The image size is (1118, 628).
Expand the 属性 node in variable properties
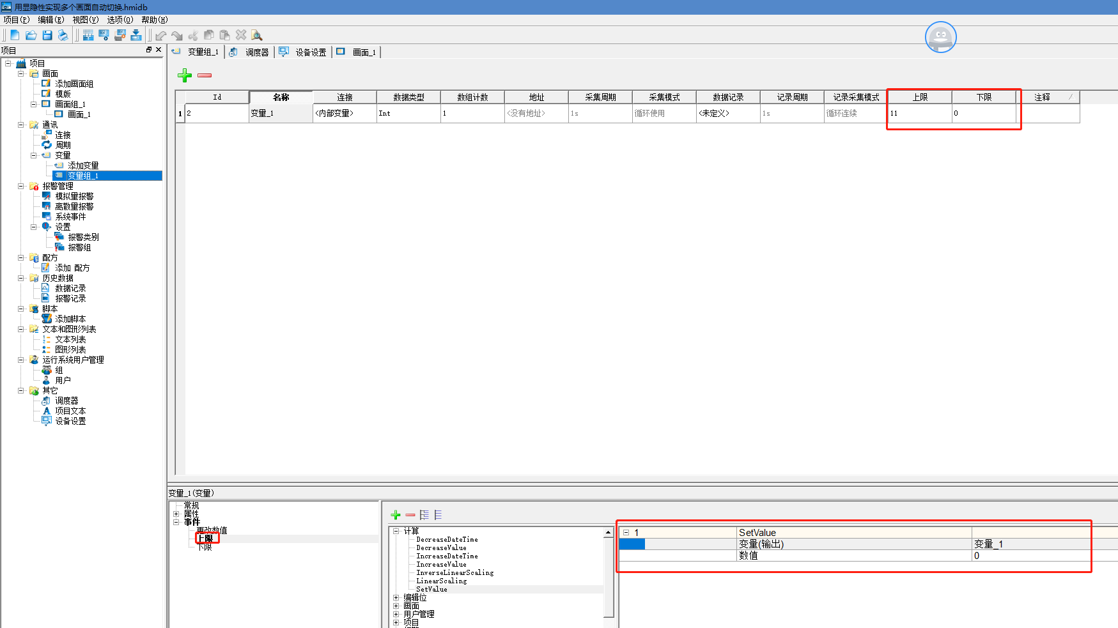(176, 514)
